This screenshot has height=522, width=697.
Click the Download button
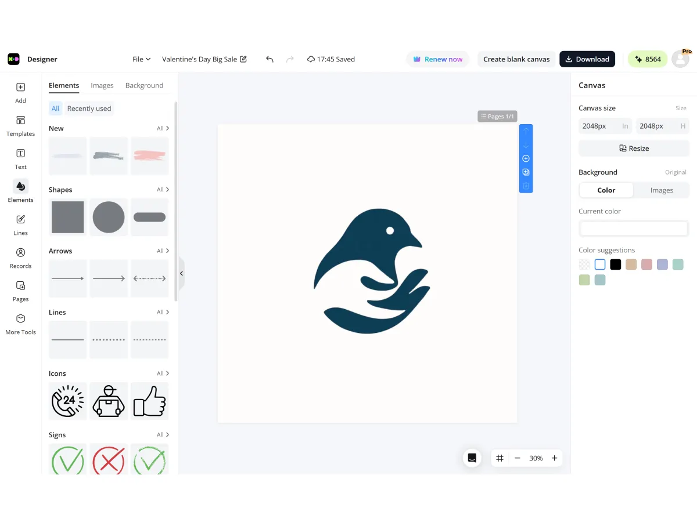(x=587, y=59)
